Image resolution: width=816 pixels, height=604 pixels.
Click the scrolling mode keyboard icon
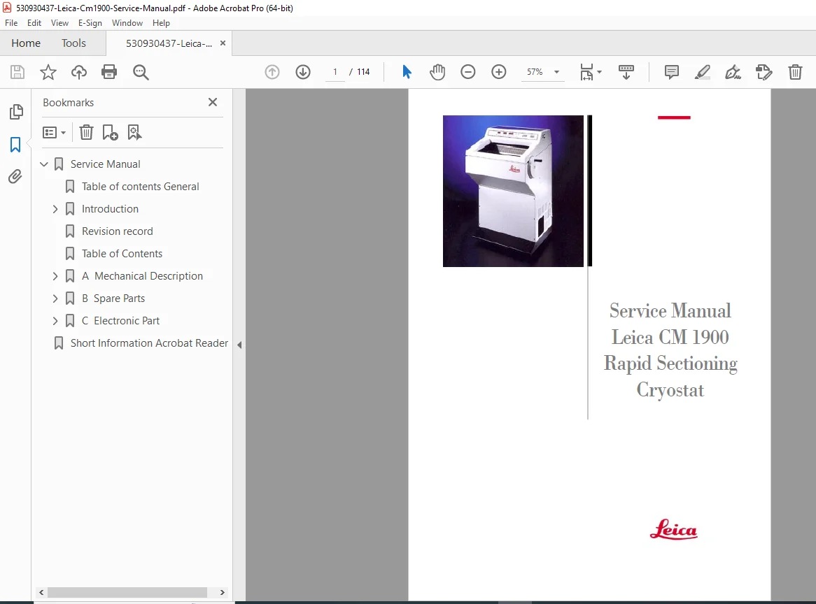pos(626,72)
